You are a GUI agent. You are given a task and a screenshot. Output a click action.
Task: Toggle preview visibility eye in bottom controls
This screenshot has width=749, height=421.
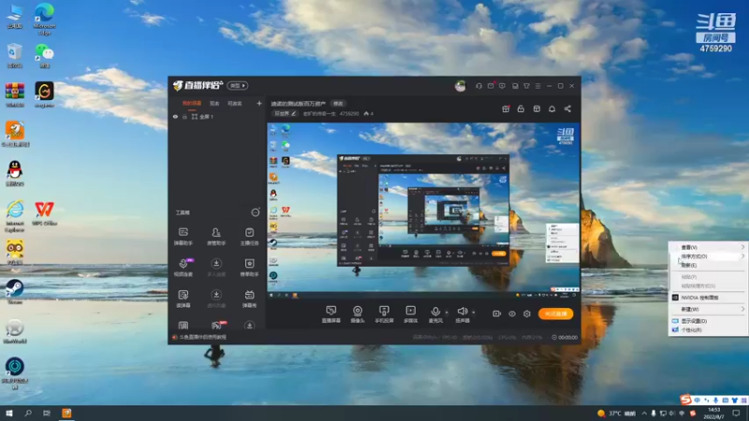click(x=511, y=313)
